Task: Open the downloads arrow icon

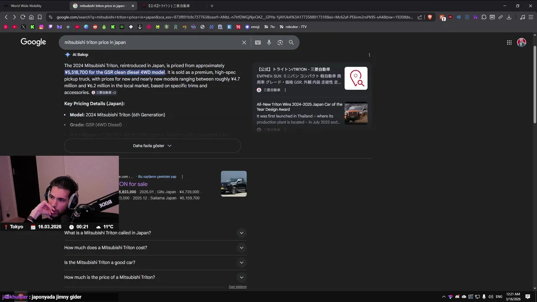Action: tap(509, 17)
